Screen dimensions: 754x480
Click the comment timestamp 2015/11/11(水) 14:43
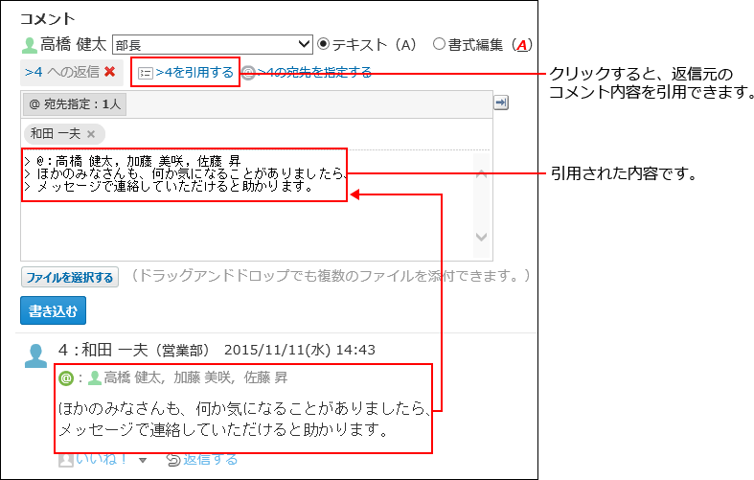pos(300,350)
